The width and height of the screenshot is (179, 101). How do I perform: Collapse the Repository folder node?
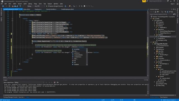pyautogui.click(x=155, y=29)
